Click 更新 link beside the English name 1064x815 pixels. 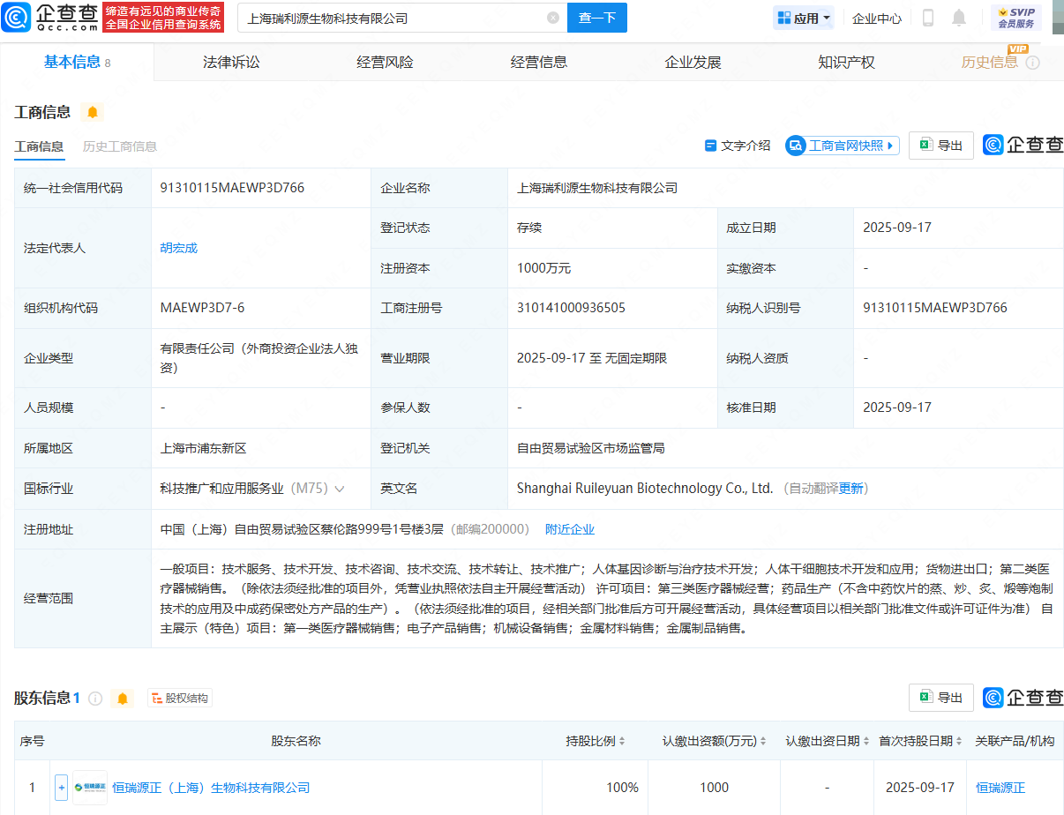[851, 489]
